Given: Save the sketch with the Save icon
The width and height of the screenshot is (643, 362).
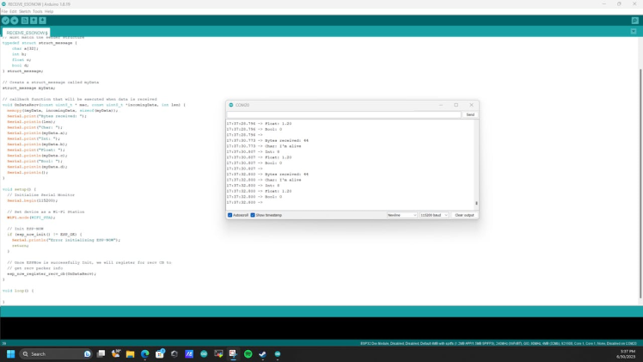Looking at the screenshot, I should click(x=42, y=21).
